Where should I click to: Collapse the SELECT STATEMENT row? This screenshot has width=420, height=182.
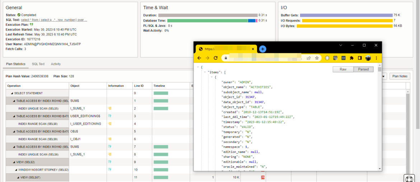(x=12, y=93)
